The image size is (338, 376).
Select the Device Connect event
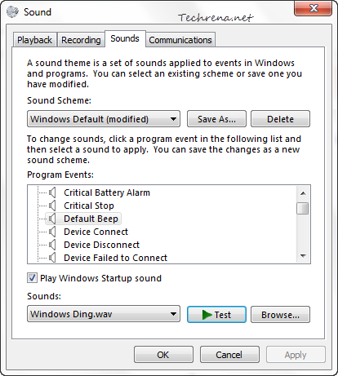pos(96,232)
